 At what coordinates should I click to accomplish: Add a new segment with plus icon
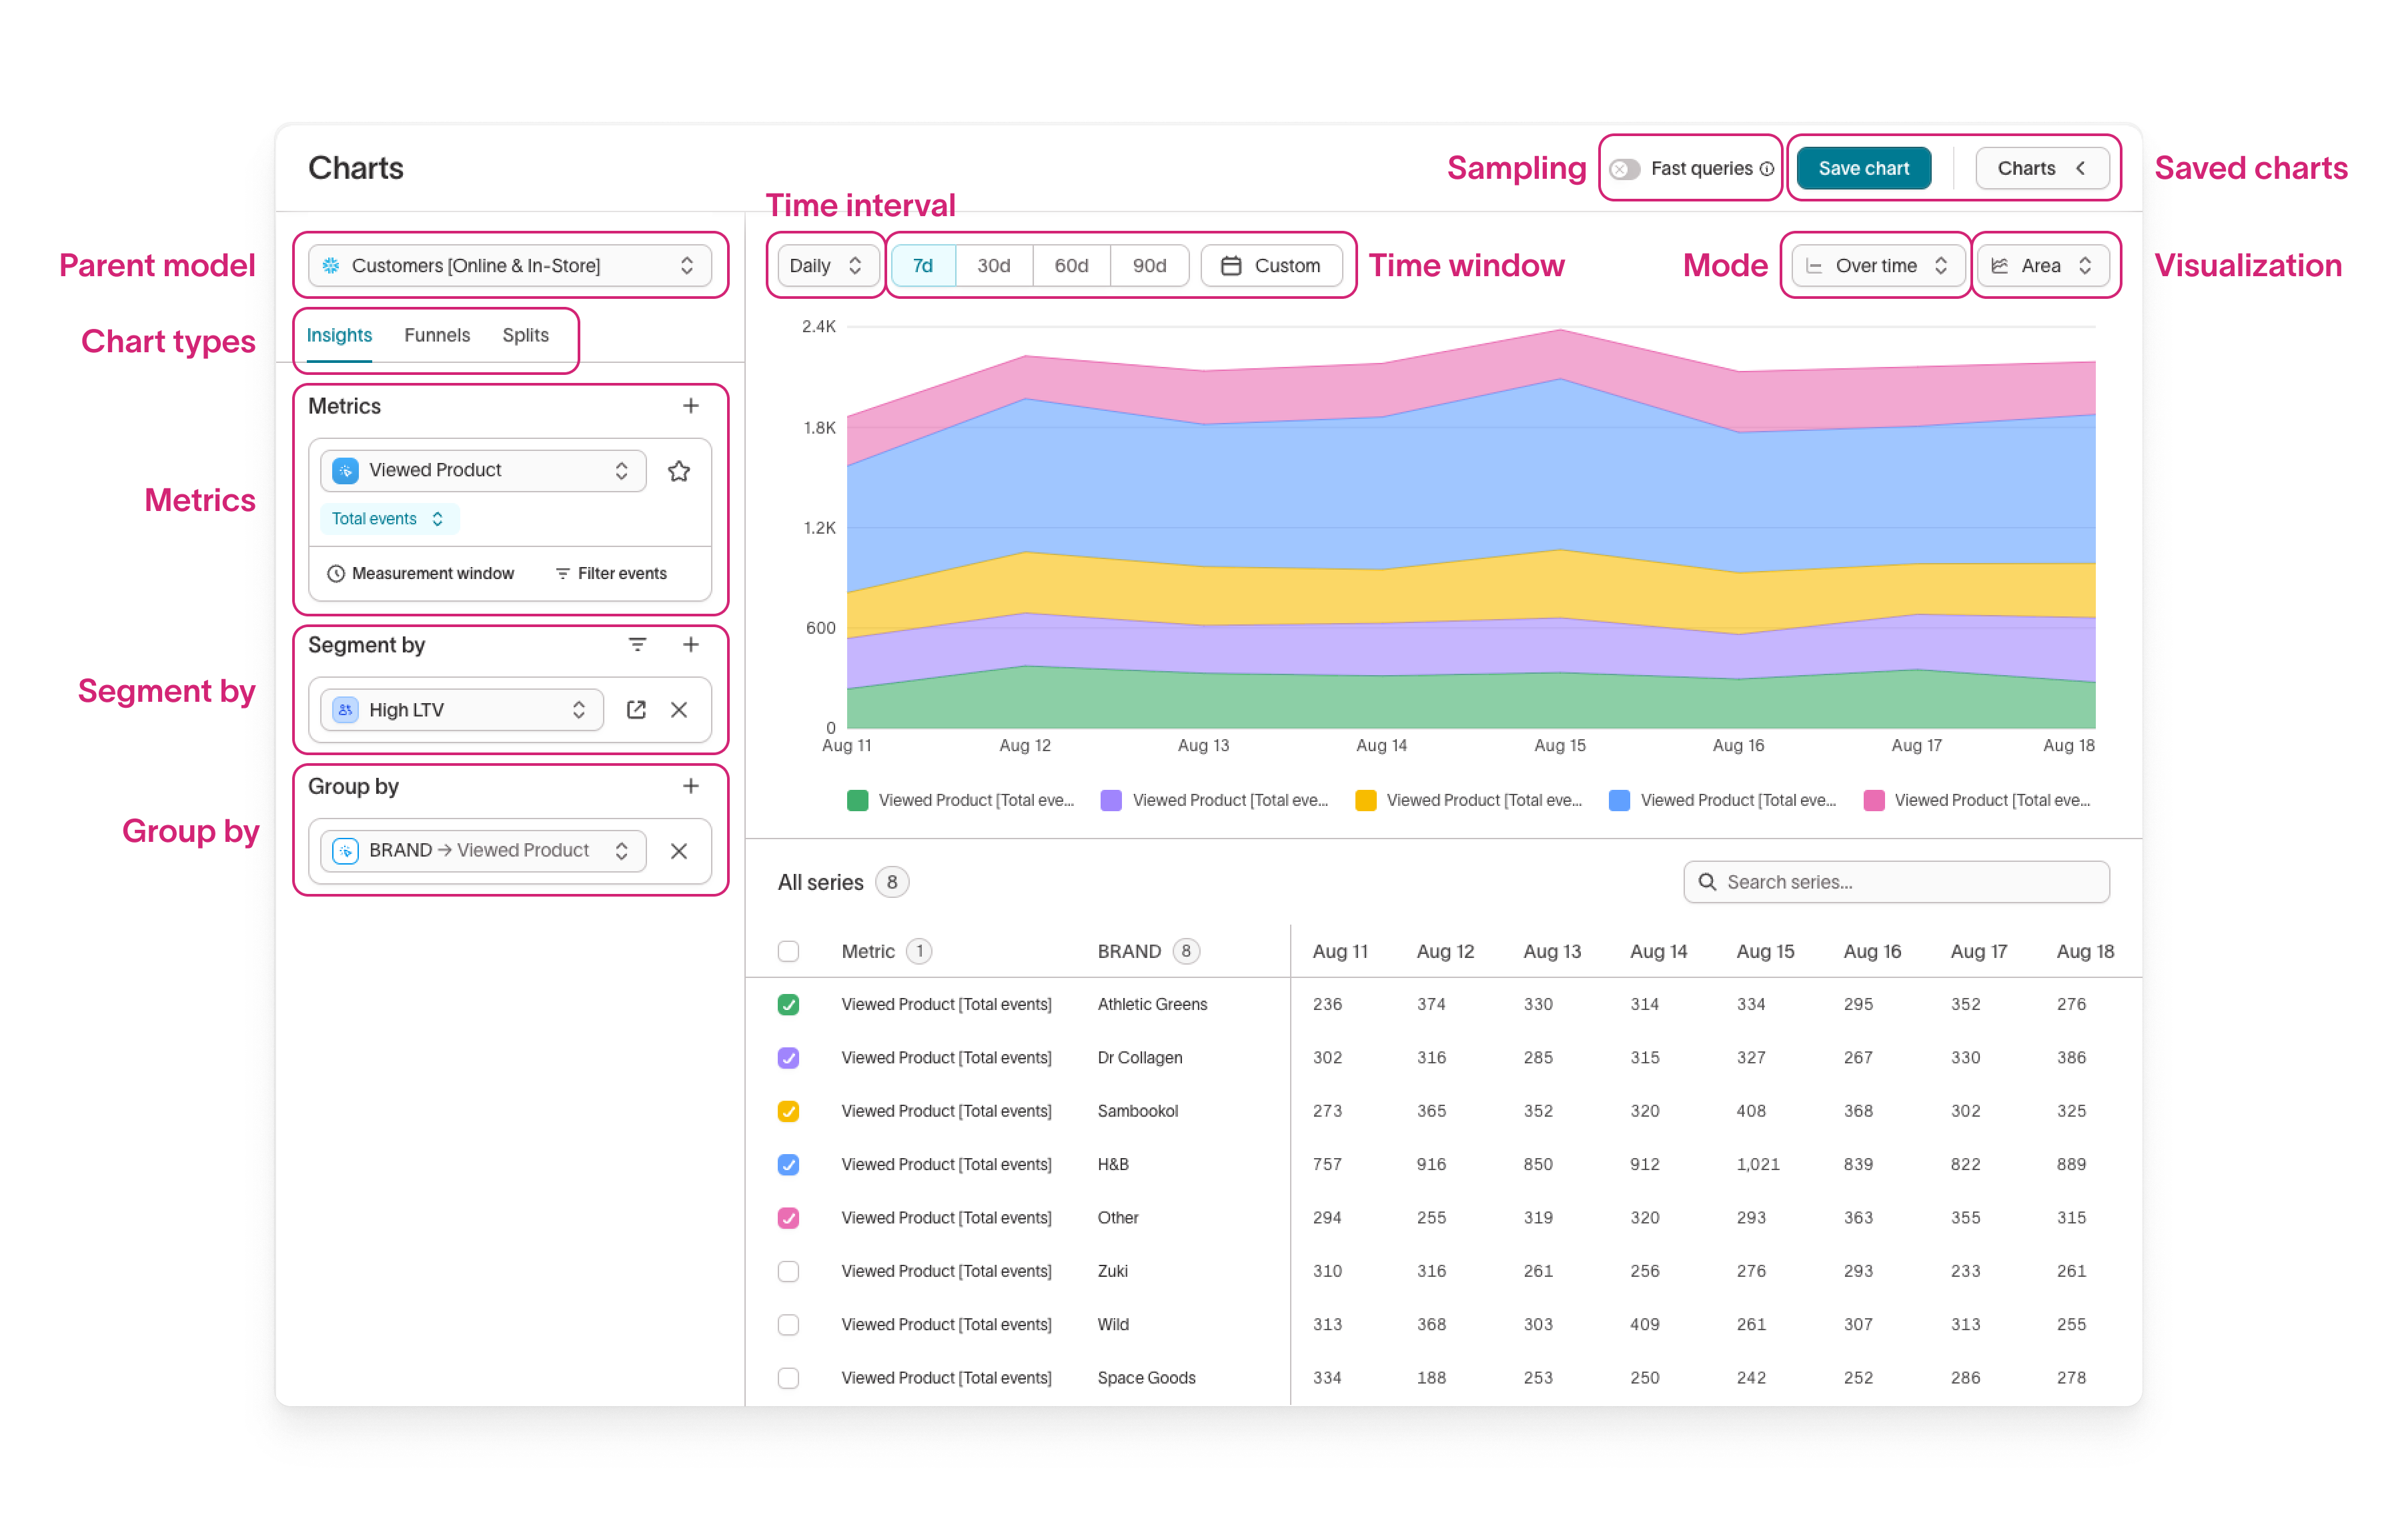[690, 645]
